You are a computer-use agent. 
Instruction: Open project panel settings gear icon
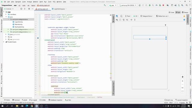click(x=29, y=9)
